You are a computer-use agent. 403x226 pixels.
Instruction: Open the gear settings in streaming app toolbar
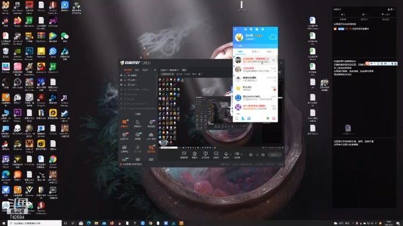(263, 155)
